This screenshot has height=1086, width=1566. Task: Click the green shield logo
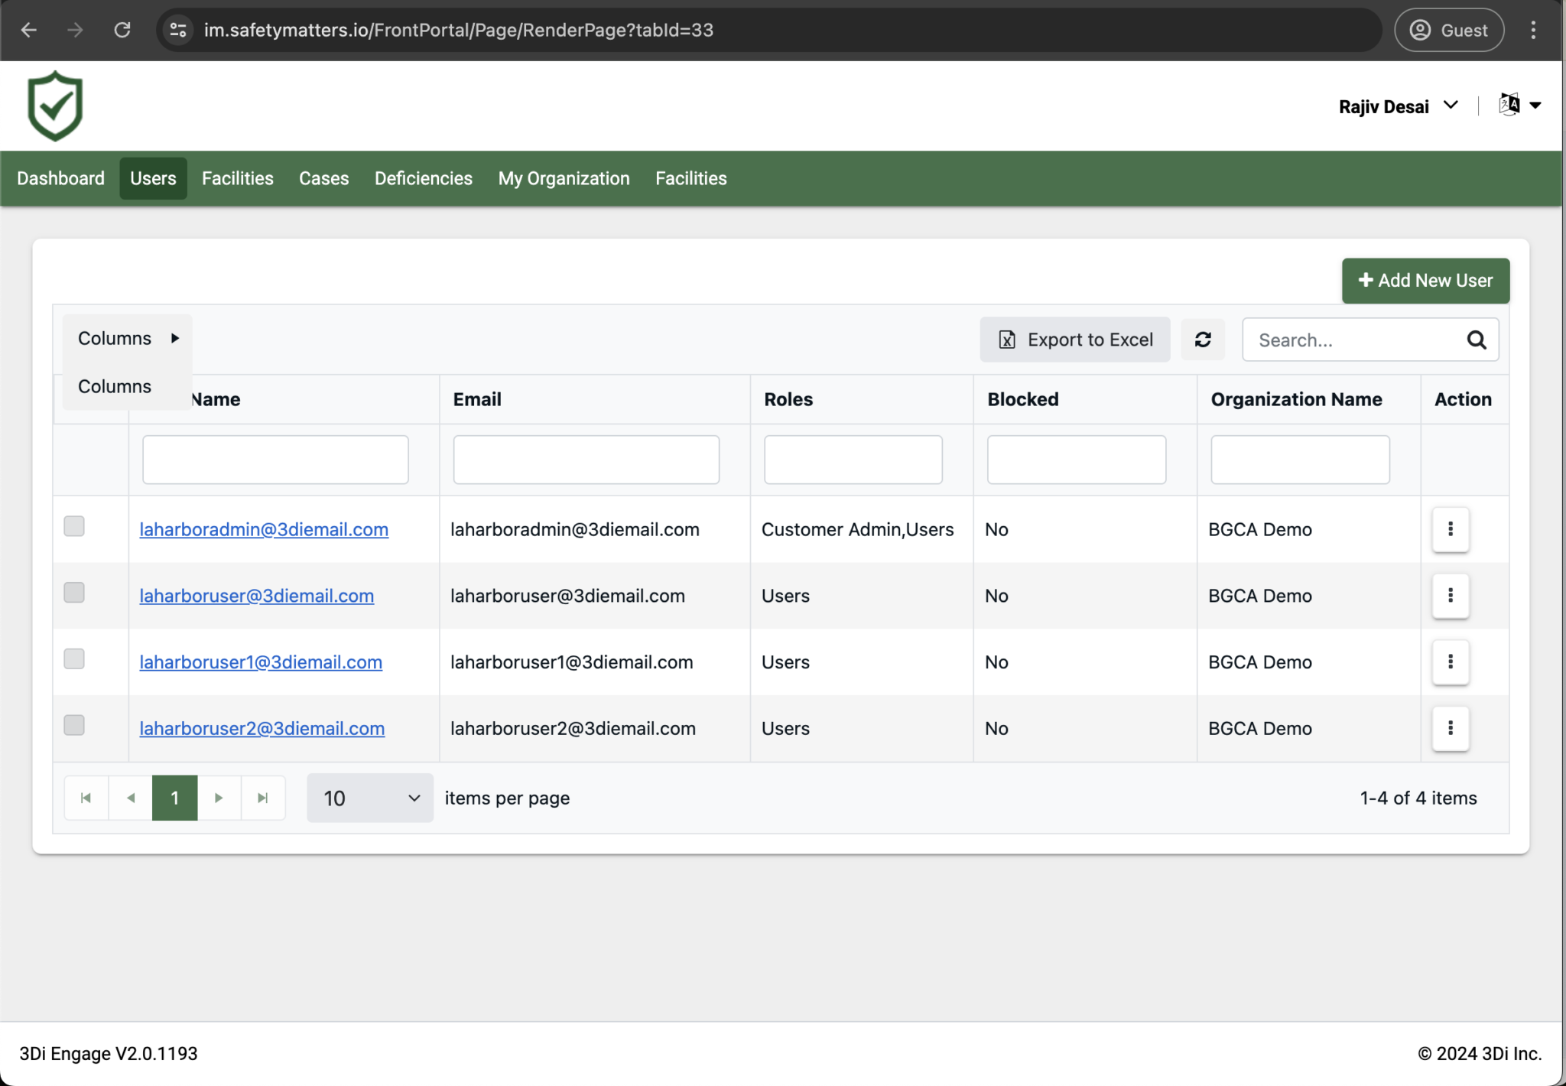(55, 106)
